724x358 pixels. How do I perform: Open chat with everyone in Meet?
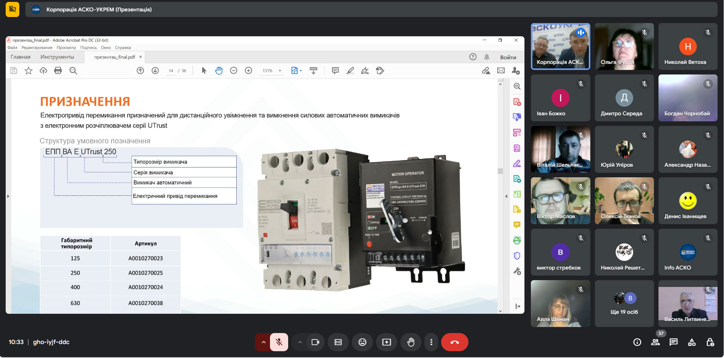tap(674, 342)
